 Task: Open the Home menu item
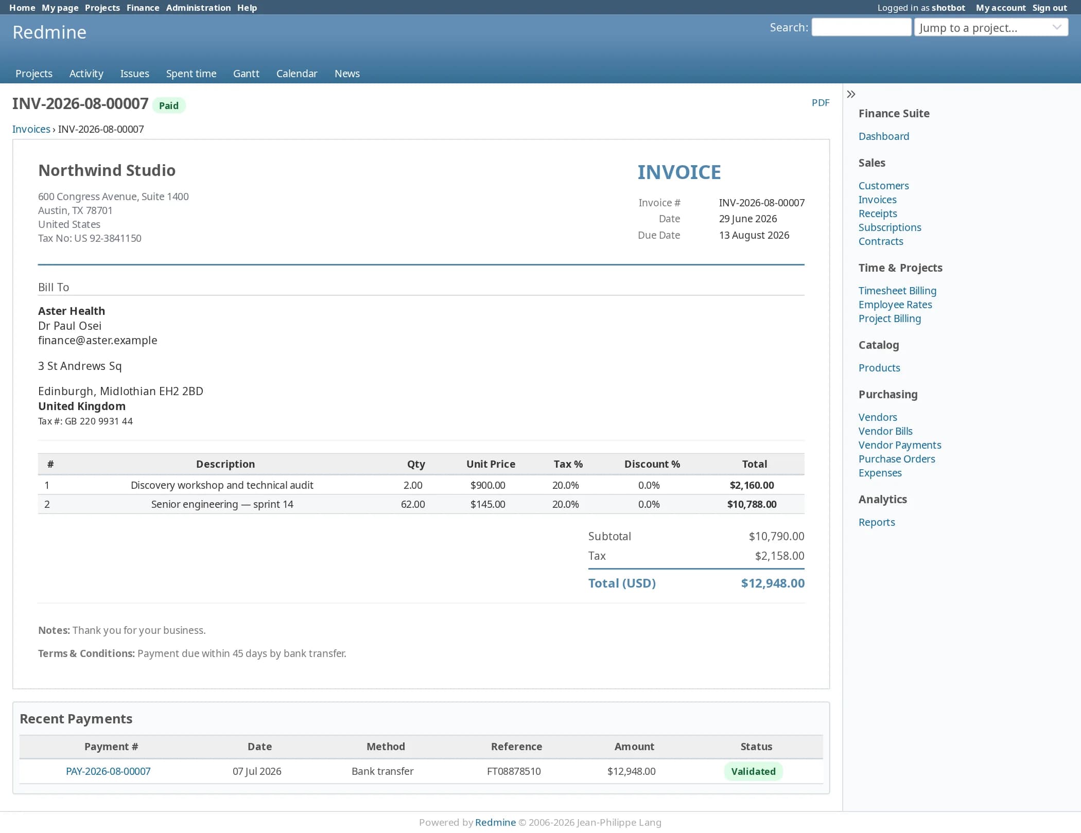tap(22, 8)
